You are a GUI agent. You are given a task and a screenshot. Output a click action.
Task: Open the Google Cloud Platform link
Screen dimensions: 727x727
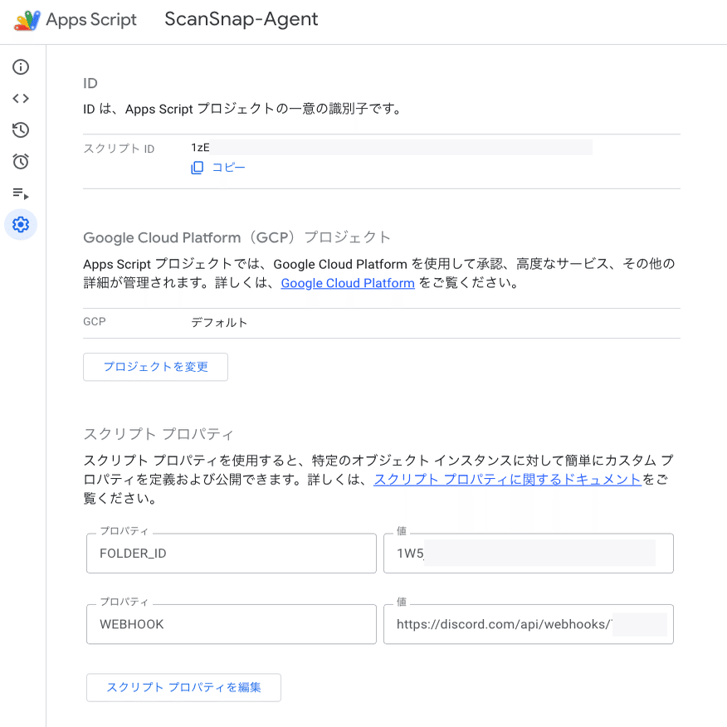(x=347, y=283)
